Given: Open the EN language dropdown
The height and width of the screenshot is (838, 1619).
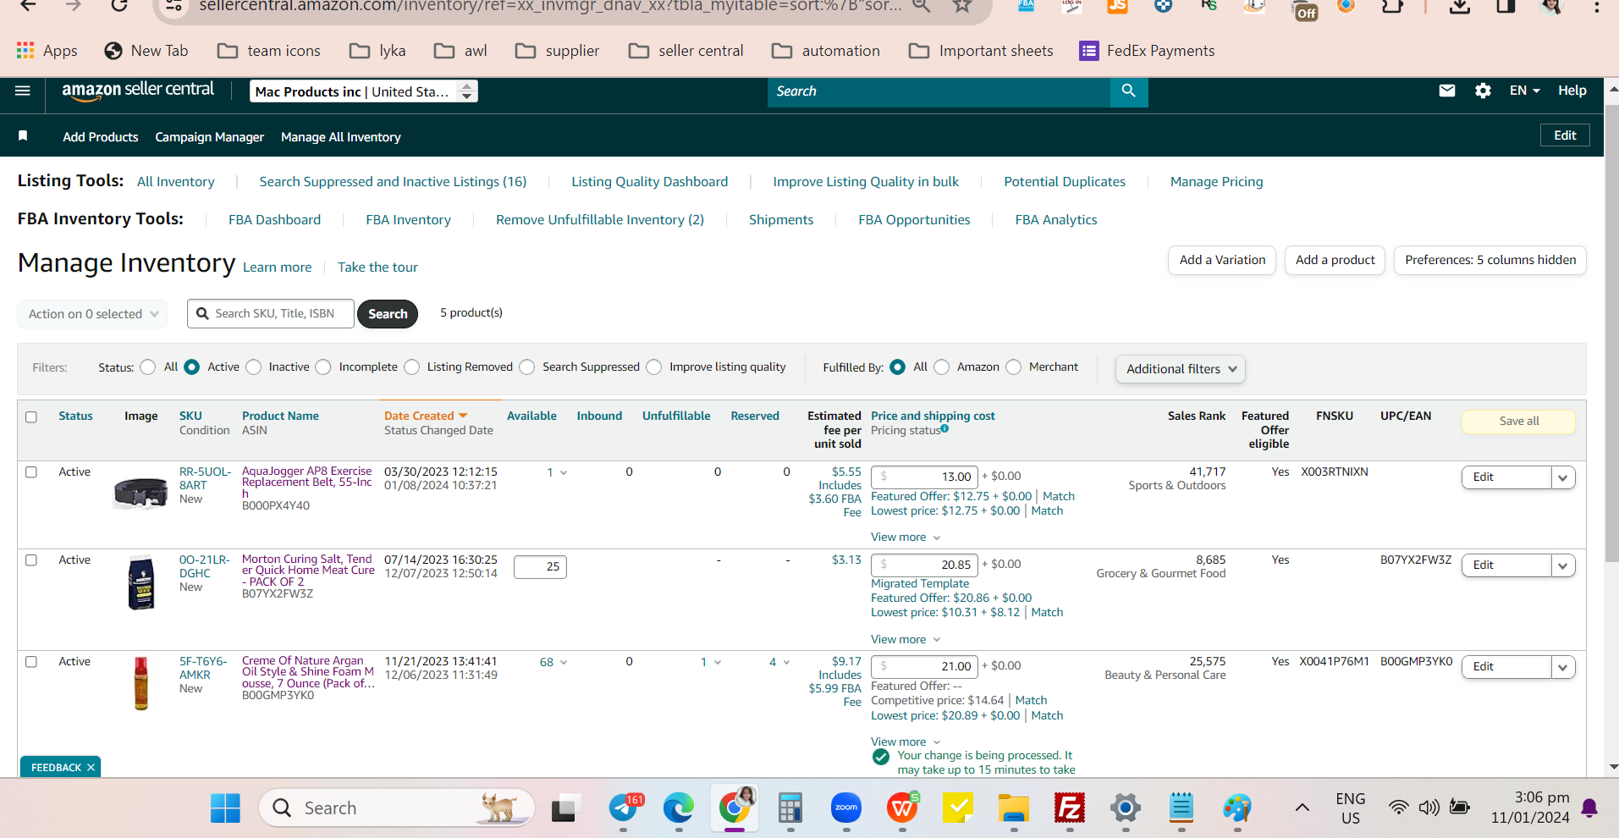Looking at the screenshot, I should (1524, 91).
